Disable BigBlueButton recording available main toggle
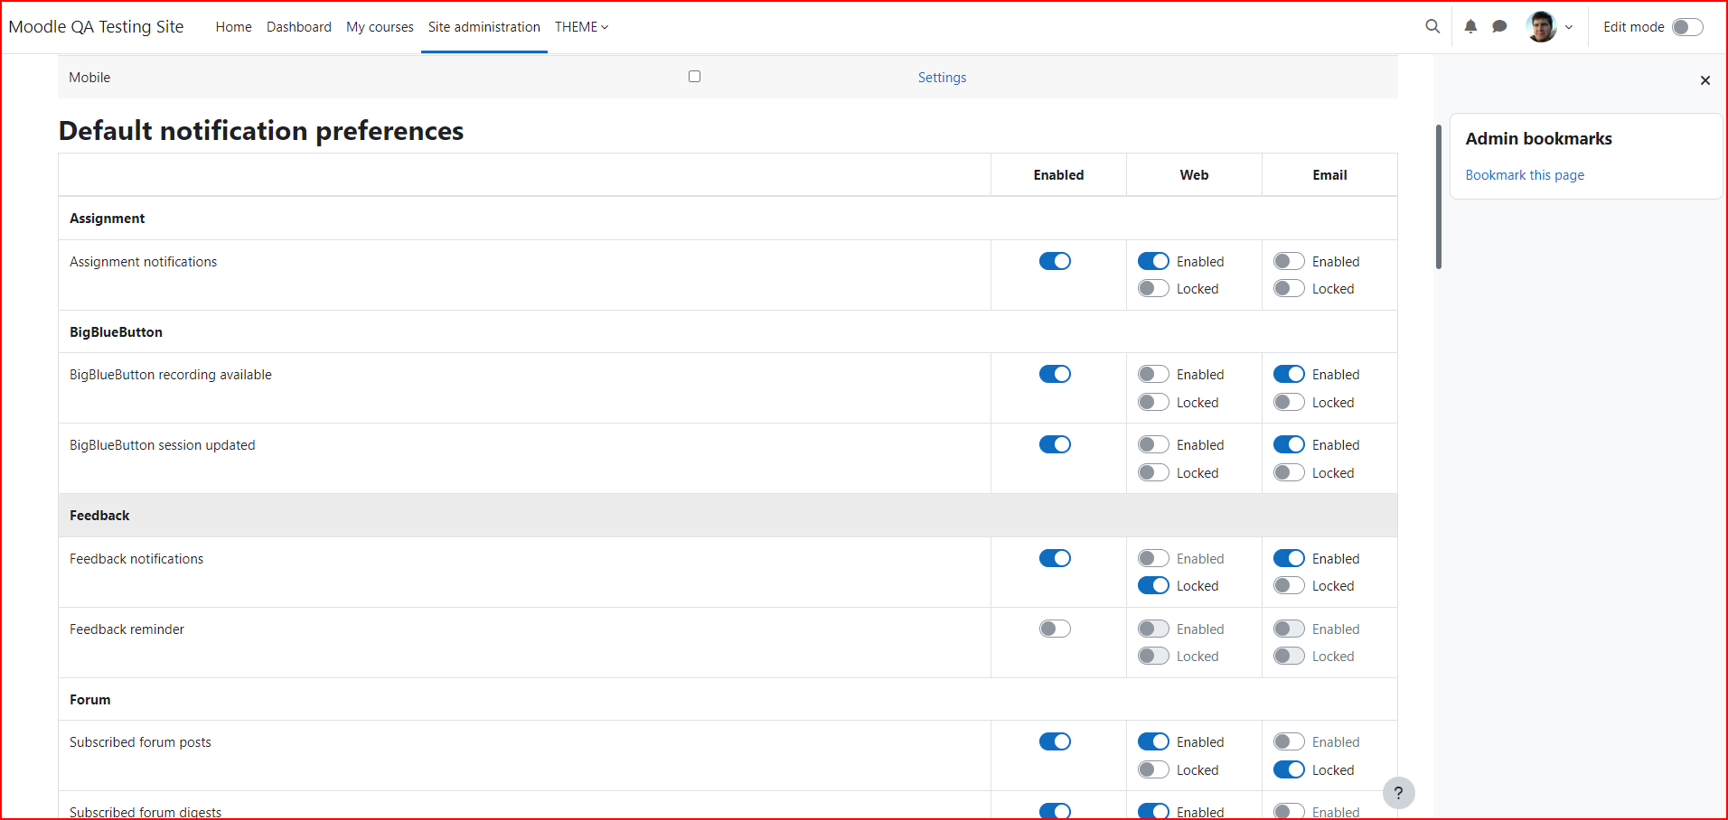1728x820 pixels. pos(1055,374)
